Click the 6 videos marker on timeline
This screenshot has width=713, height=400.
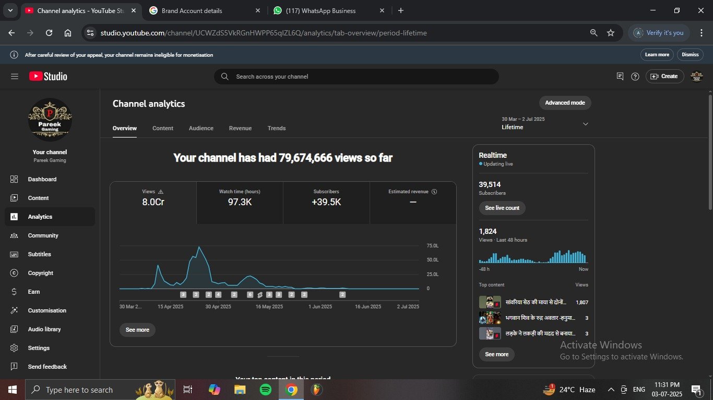coord(250,295)
